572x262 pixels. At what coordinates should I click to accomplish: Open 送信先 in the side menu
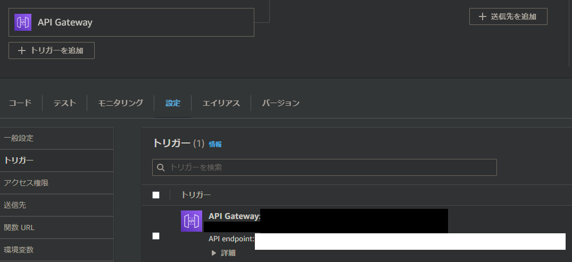pyautogui.click(x=56, y=205)
